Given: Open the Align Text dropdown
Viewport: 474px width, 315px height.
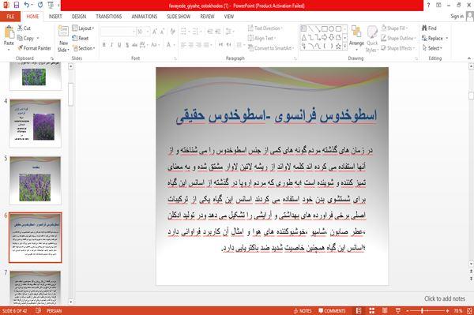Looking at the screenshot, I should pyautogui.click(x=261, y=38).
